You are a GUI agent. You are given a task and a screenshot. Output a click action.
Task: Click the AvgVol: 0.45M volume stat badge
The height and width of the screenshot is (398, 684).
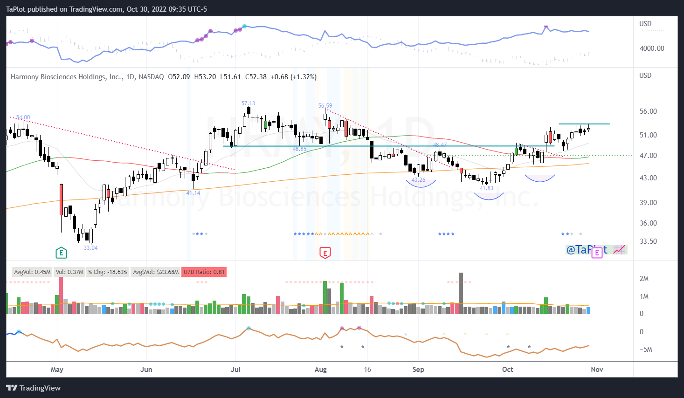[x=32, y=272]
